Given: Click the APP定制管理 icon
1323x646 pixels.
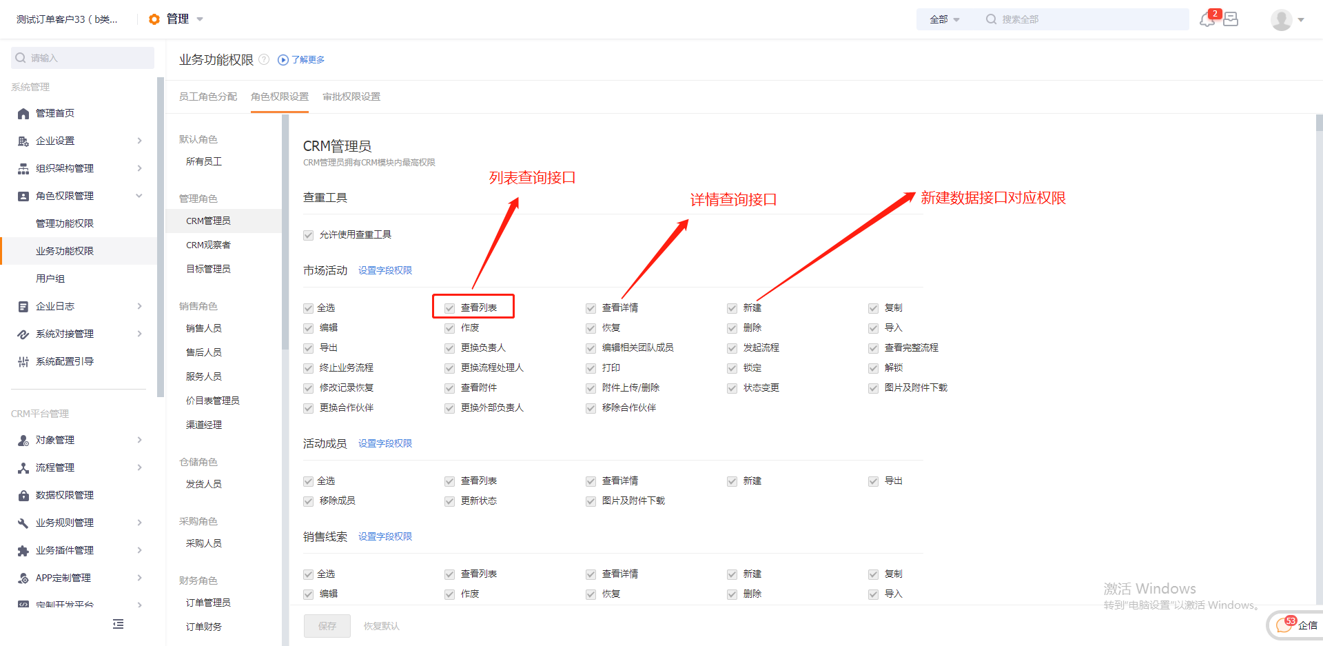Looking at the screenshot, I should click(x=23, y=578).
